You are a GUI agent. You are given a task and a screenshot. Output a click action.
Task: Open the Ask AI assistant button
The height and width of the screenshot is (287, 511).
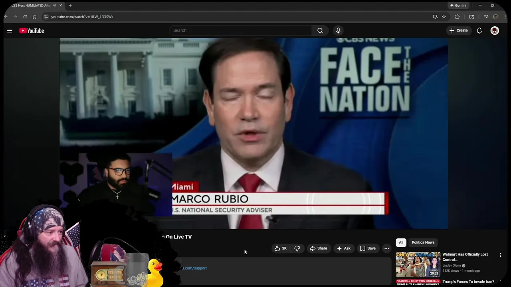pos(344,248)
